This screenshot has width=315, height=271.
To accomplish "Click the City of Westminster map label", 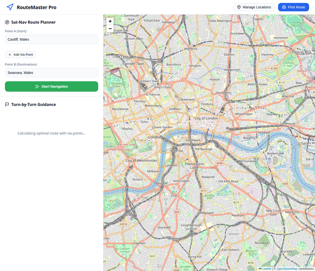I will [x=141, y=161].
